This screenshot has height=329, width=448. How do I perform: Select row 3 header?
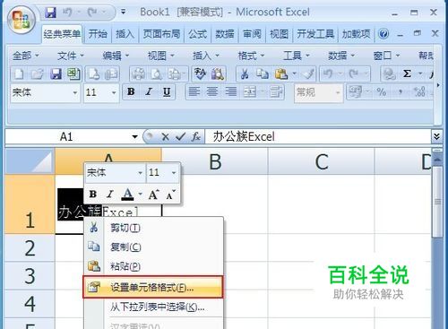30,275
